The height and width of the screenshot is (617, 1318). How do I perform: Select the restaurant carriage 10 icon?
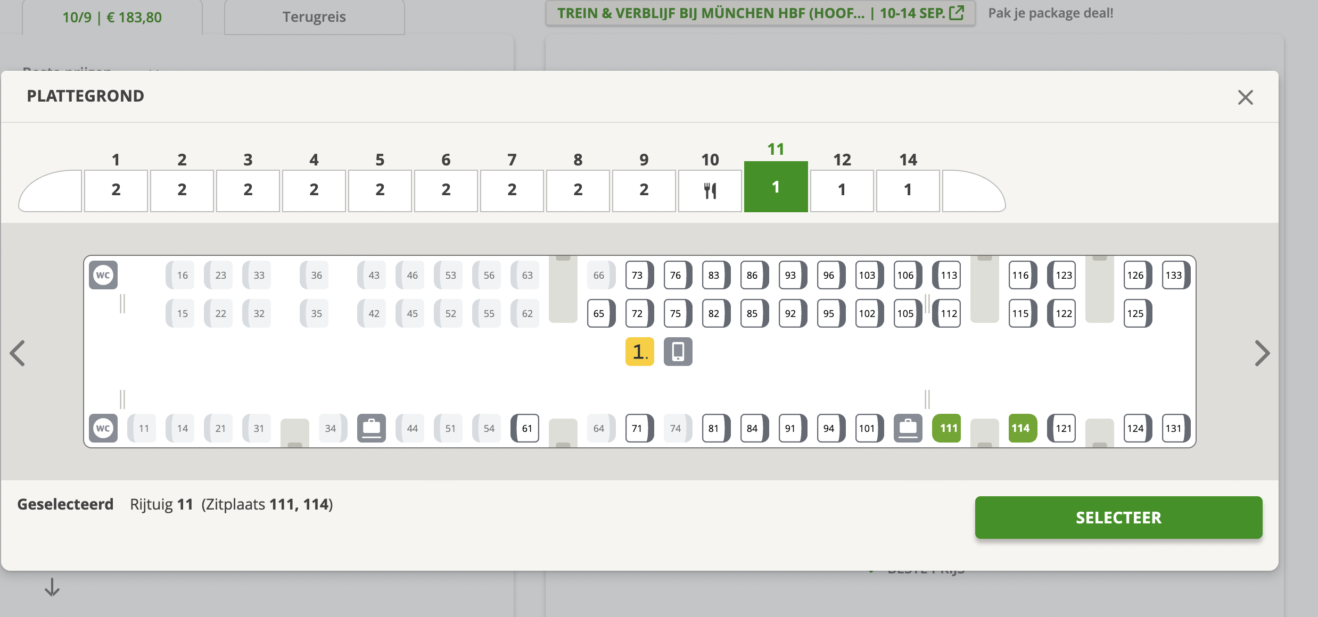tap(710, 190)
